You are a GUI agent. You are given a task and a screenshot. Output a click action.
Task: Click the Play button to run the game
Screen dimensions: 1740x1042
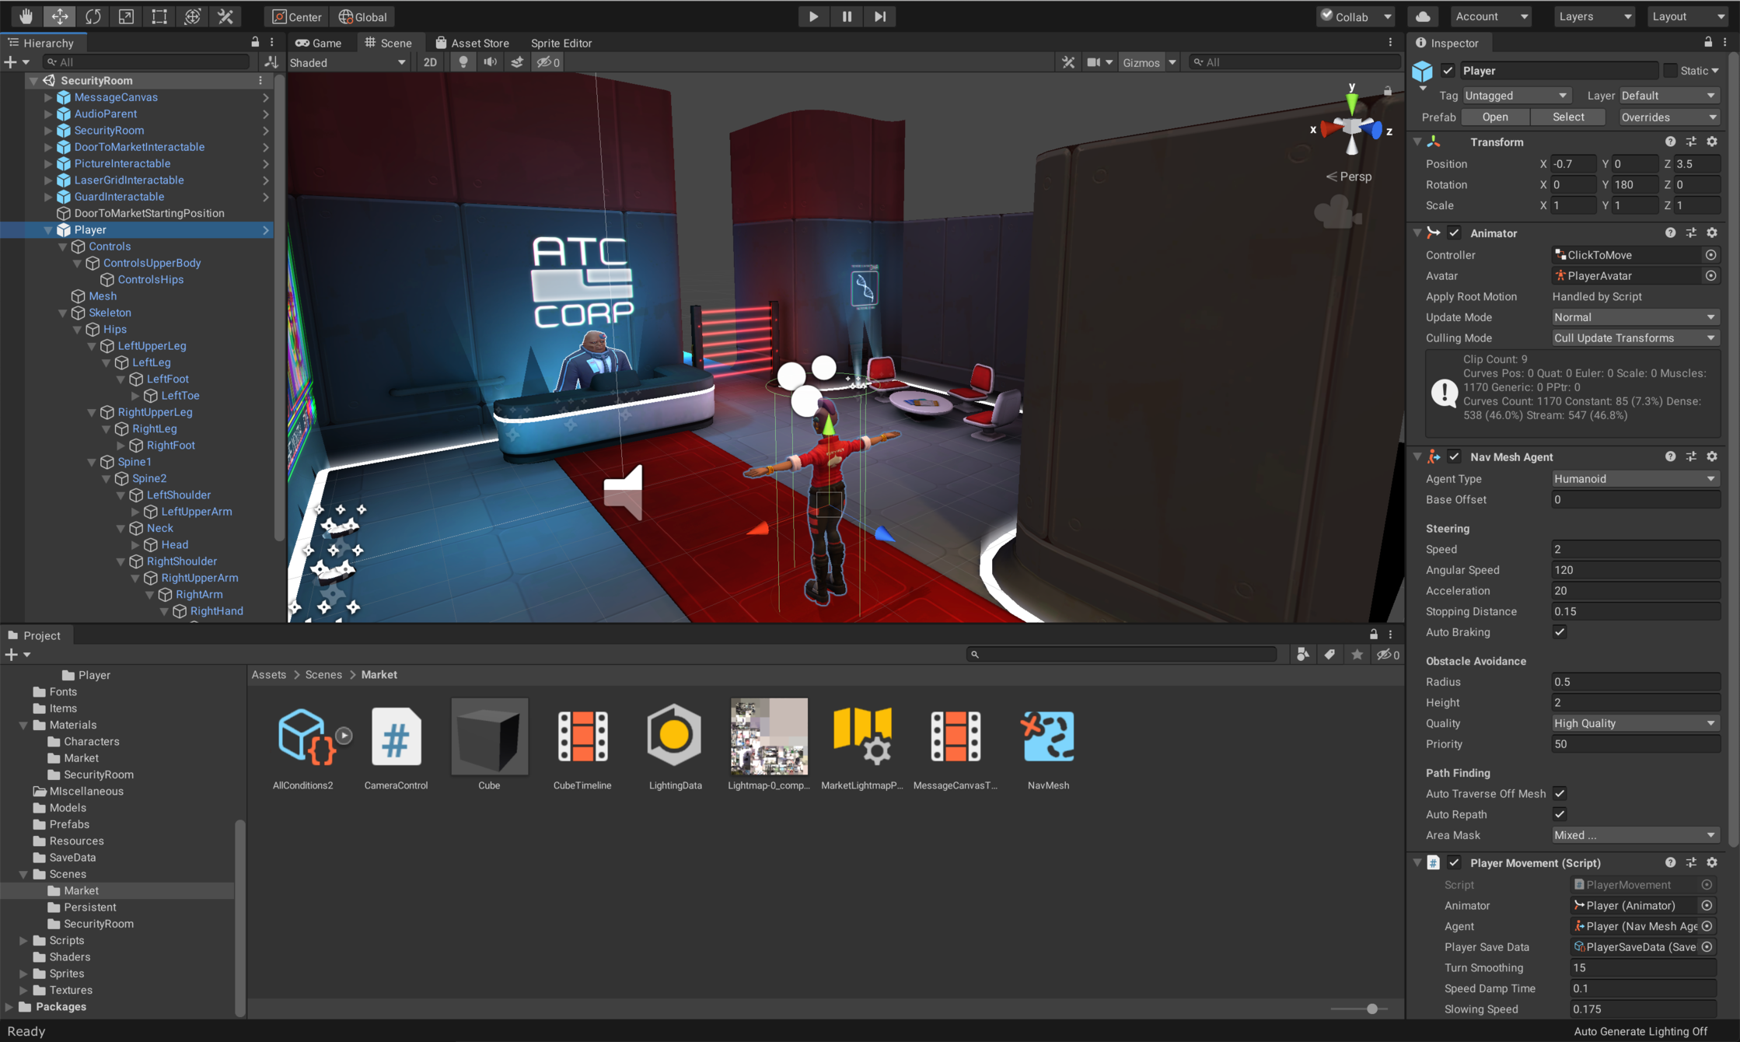(813, 16)
